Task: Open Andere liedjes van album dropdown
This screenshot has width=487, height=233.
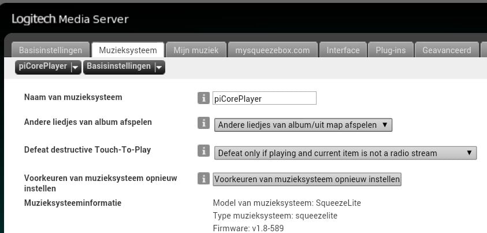Action: (303, 124)
